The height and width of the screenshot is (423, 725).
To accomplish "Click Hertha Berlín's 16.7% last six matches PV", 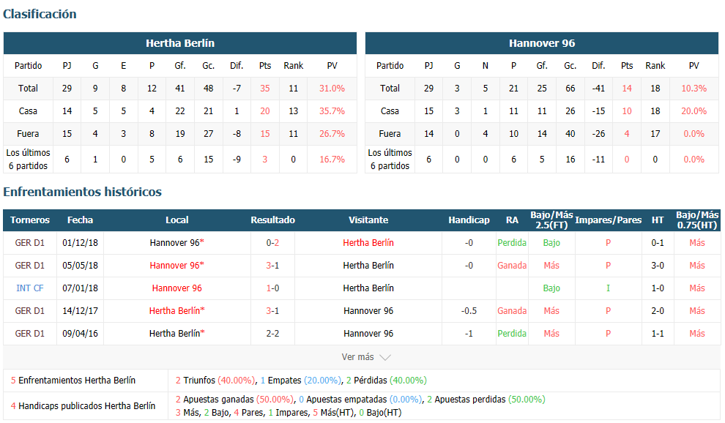I will (332, 160).
